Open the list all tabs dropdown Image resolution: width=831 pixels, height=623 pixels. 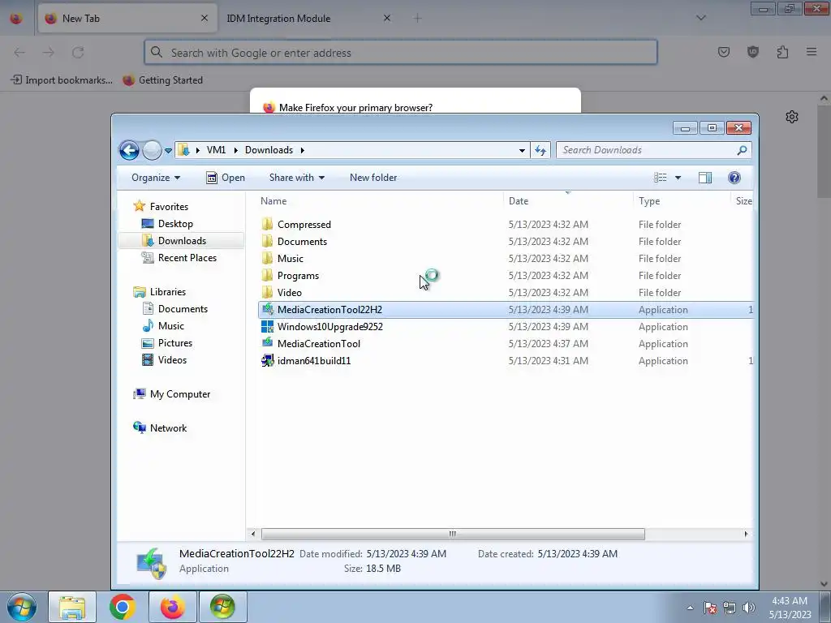(x=700, y=19)
